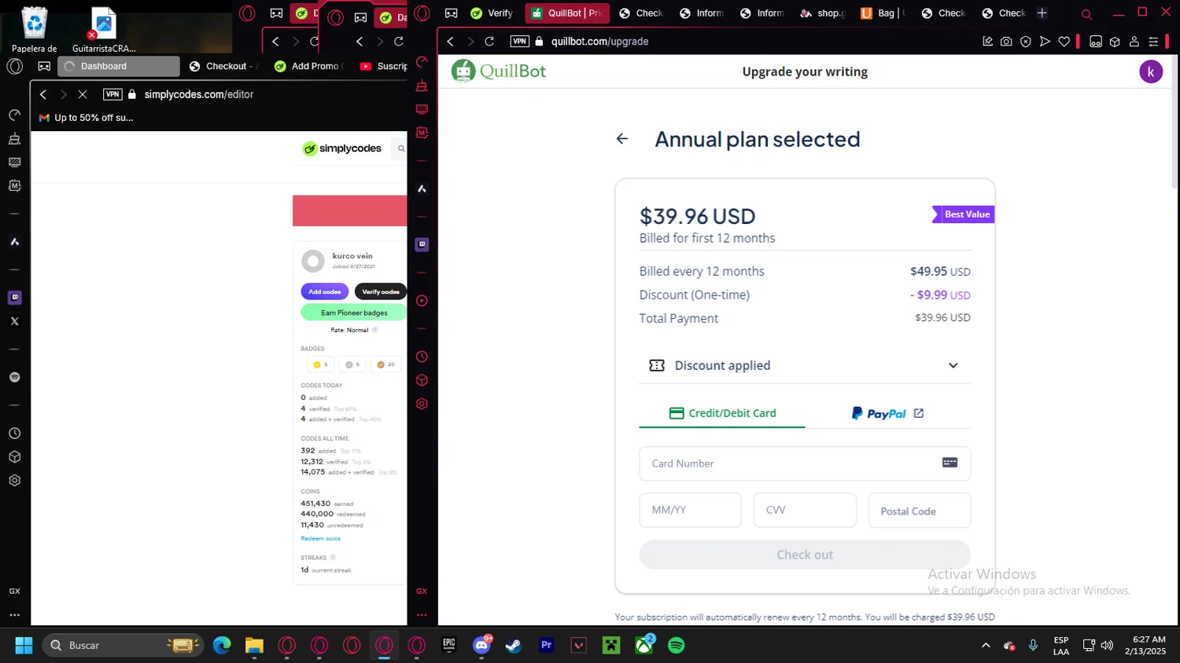Select the Credit/Debit Card tab

722,413
